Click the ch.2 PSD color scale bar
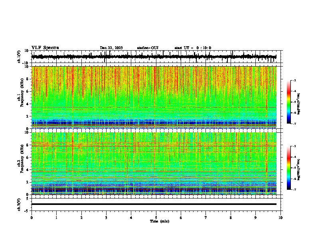 tap(288, 168)
